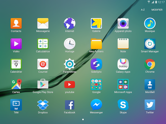Launch the youtube app
The height and width of the screenshot is (124, 166).
(69, 85)
